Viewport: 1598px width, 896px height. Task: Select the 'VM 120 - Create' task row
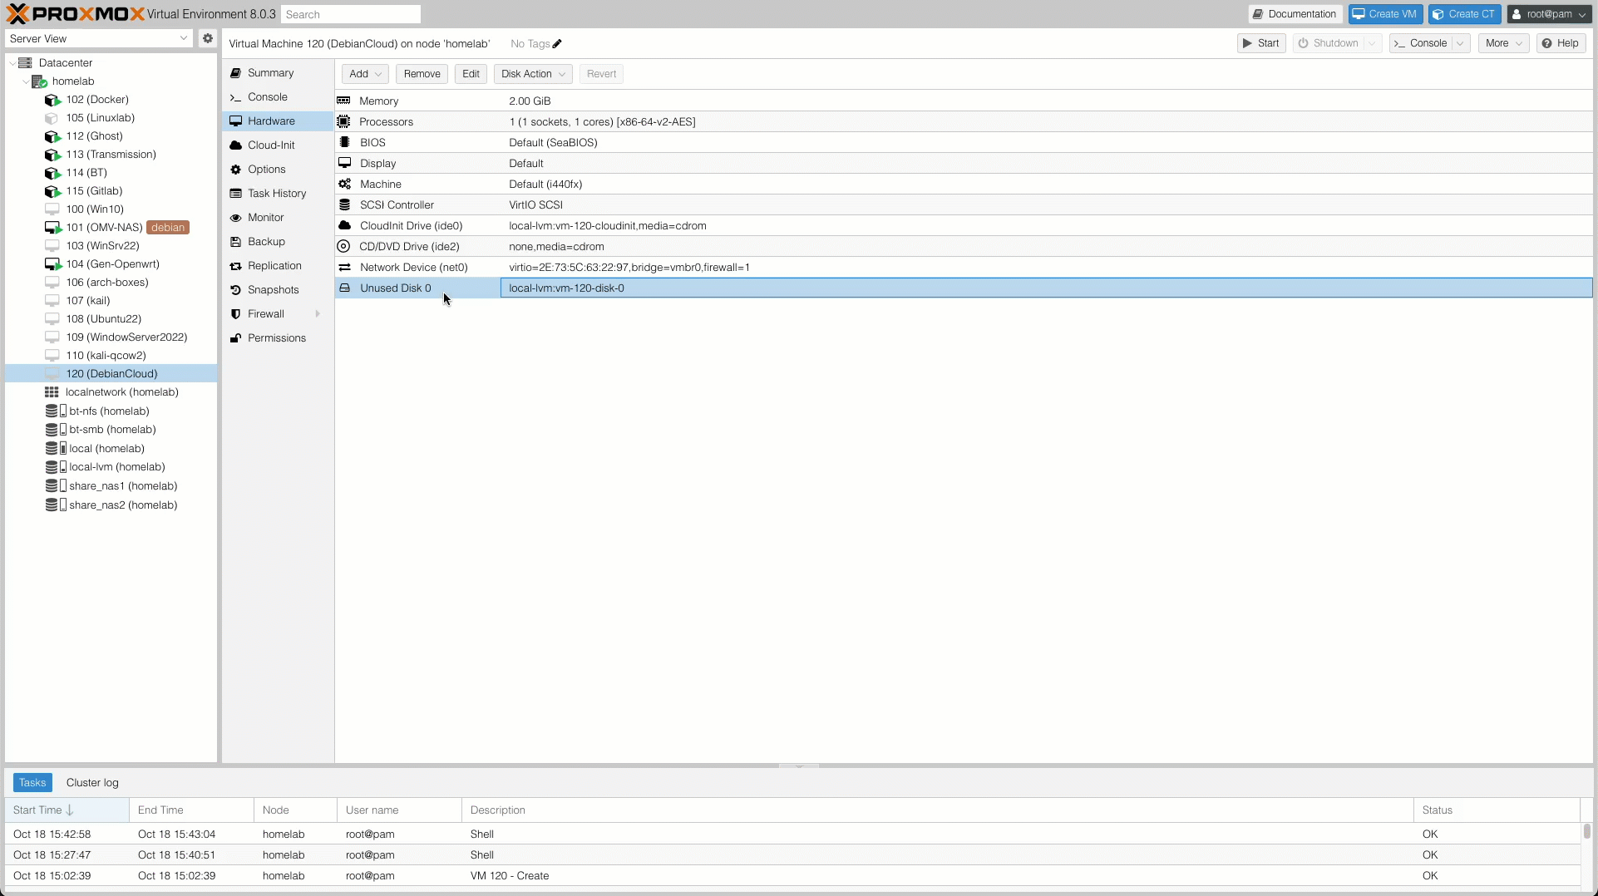tap(792, 876)
